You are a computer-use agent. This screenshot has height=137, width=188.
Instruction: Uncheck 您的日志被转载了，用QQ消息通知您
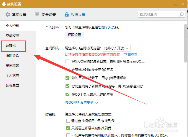coord(67,78)
